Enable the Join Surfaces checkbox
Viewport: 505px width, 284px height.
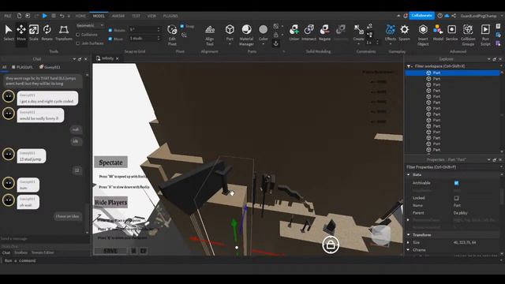[x=78, y=43]
